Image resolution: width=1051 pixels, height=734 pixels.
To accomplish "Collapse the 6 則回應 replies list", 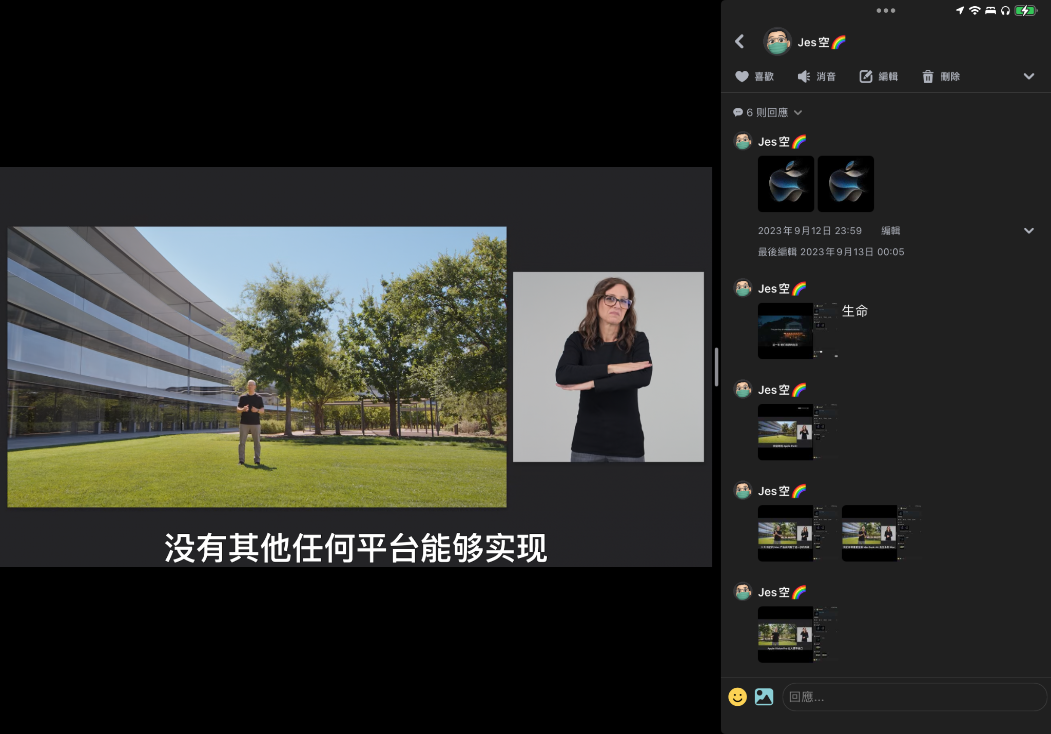I will click(x=767, y=112).
